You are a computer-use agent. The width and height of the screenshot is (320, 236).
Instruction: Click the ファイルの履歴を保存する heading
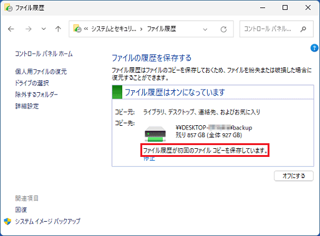tap(152, 58)
